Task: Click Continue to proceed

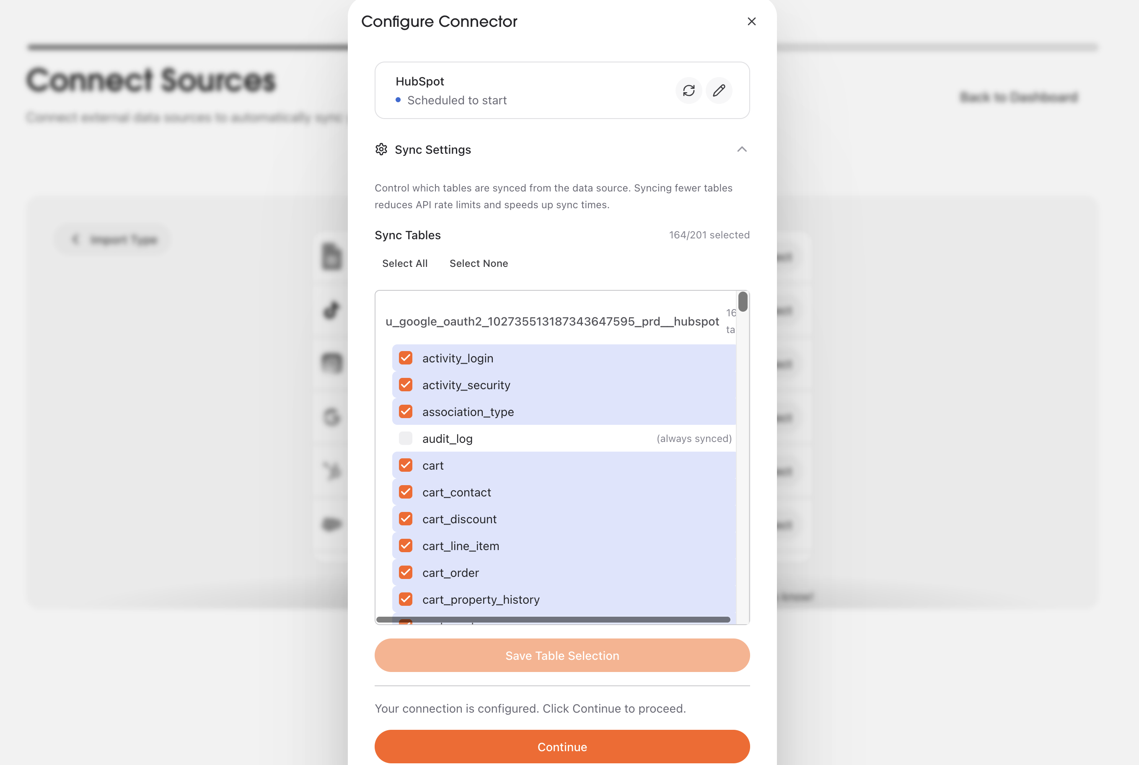Action: pos(562,747)
